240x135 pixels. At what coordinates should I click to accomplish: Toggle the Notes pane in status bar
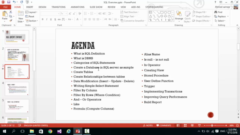[x=148, y=125]
